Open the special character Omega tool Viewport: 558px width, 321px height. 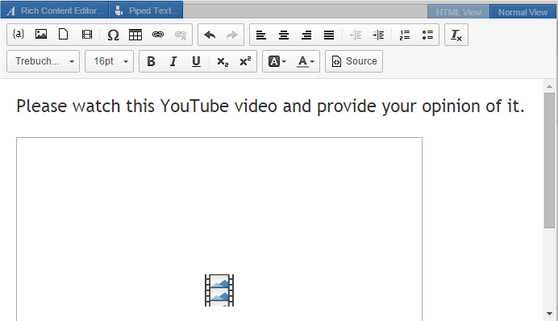[x=113, y=35]
